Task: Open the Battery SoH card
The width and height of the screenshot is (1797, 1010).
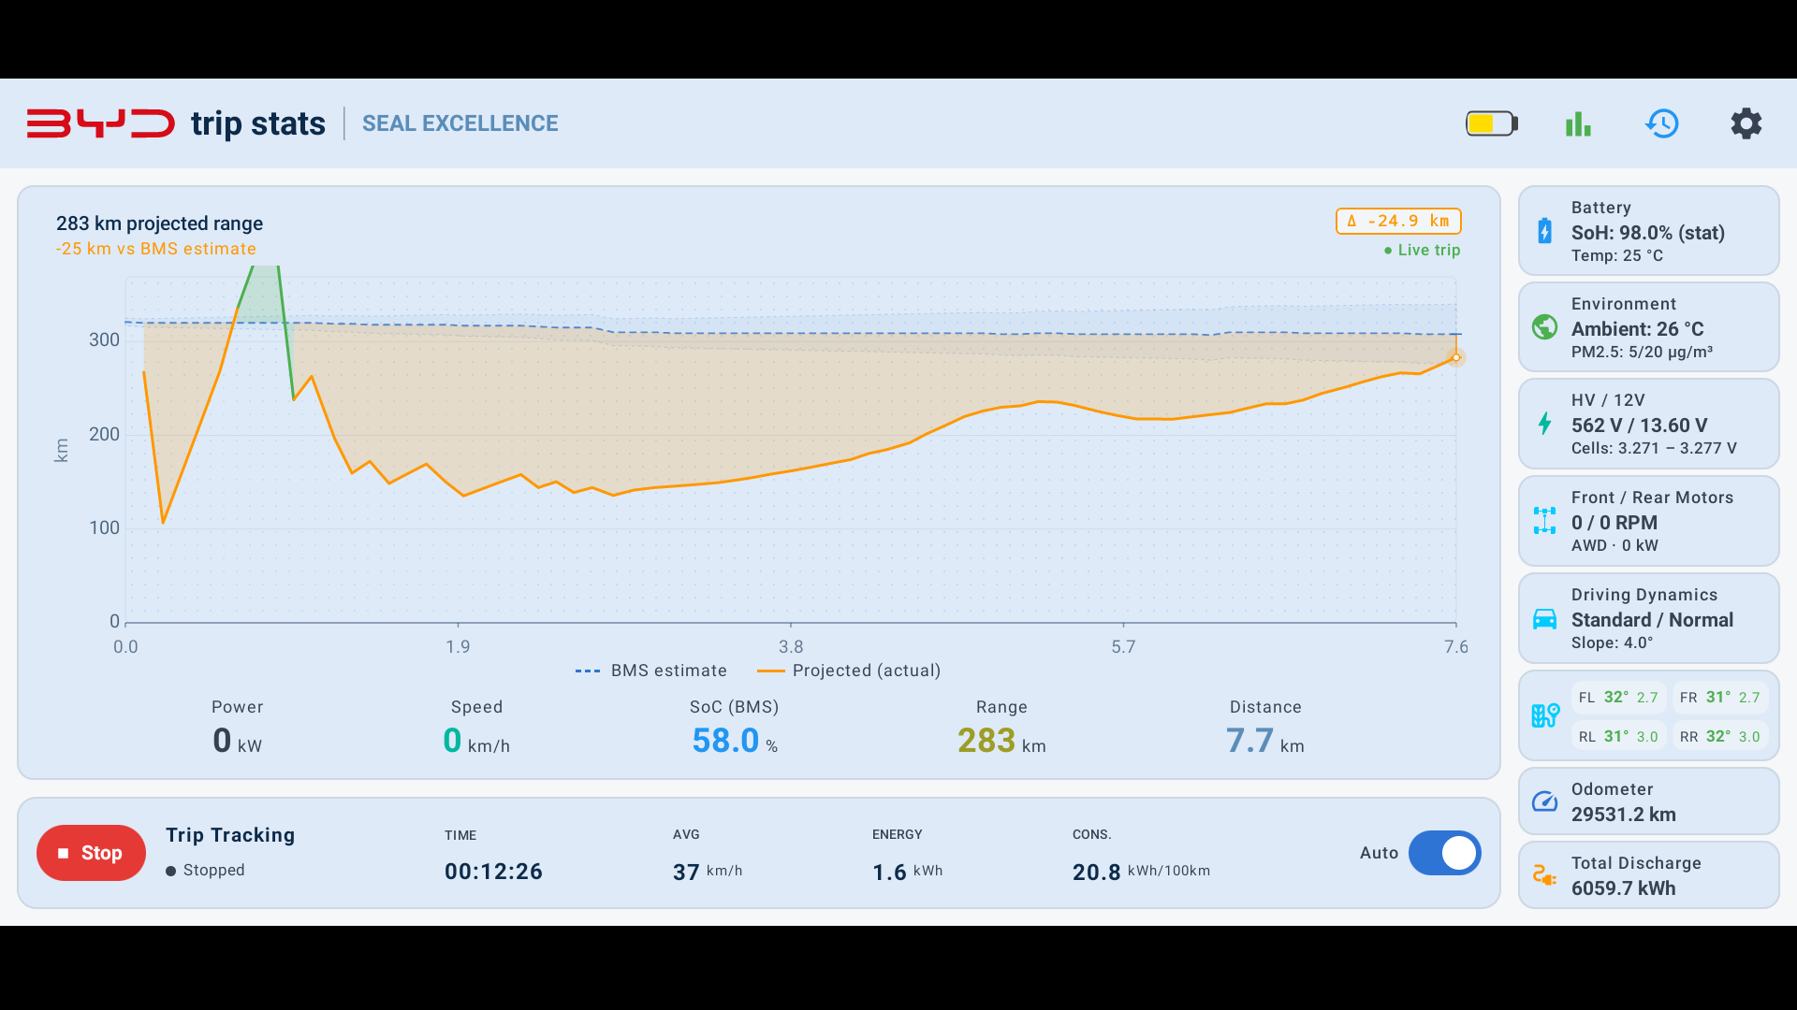Action: click(1648, 231)
